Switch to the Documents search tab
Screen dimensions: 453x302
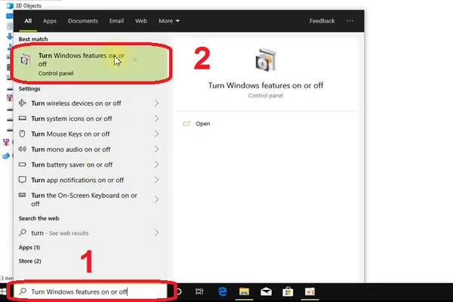click(x=83, y=21)
